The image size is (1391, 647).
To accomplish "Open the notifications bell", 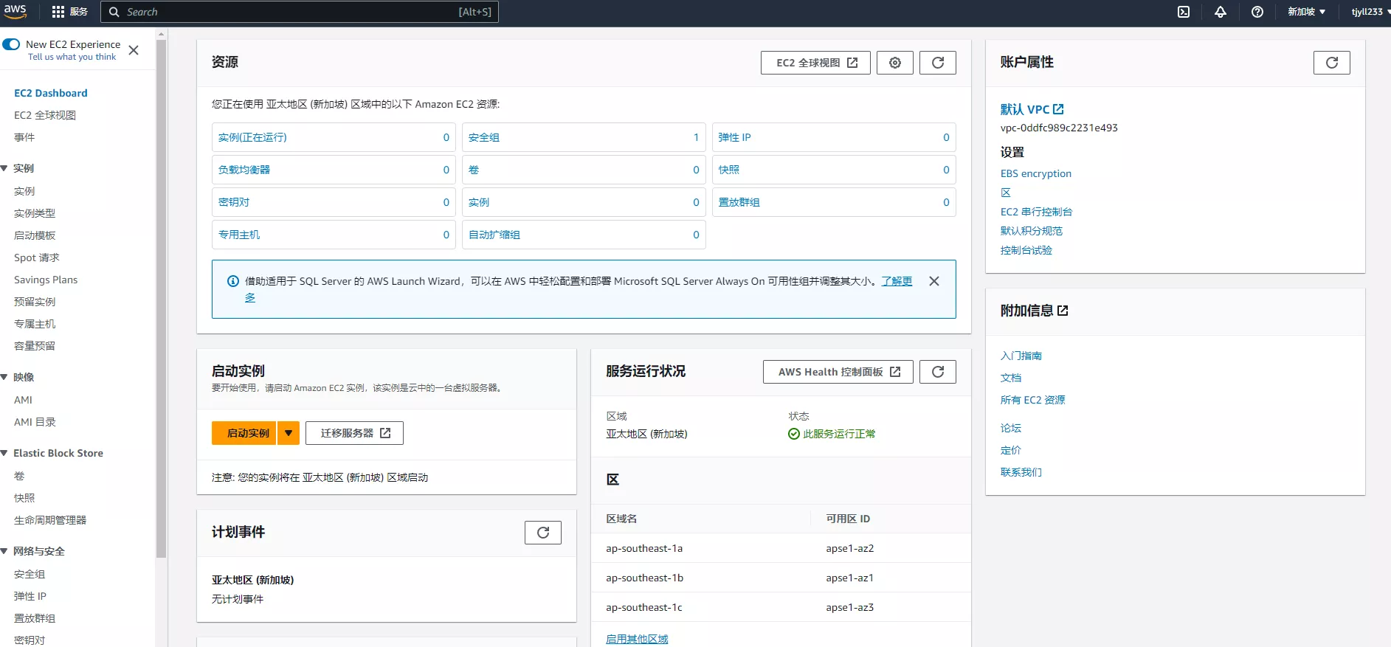I will tap(1221, 12).
